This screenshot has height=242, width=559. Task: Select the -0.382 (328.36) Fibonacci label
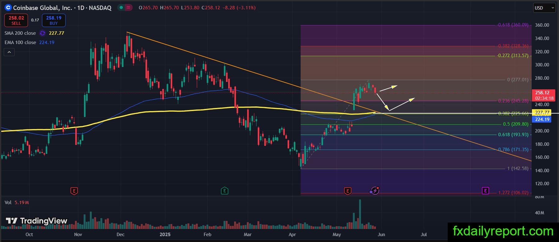coord(512,46)
